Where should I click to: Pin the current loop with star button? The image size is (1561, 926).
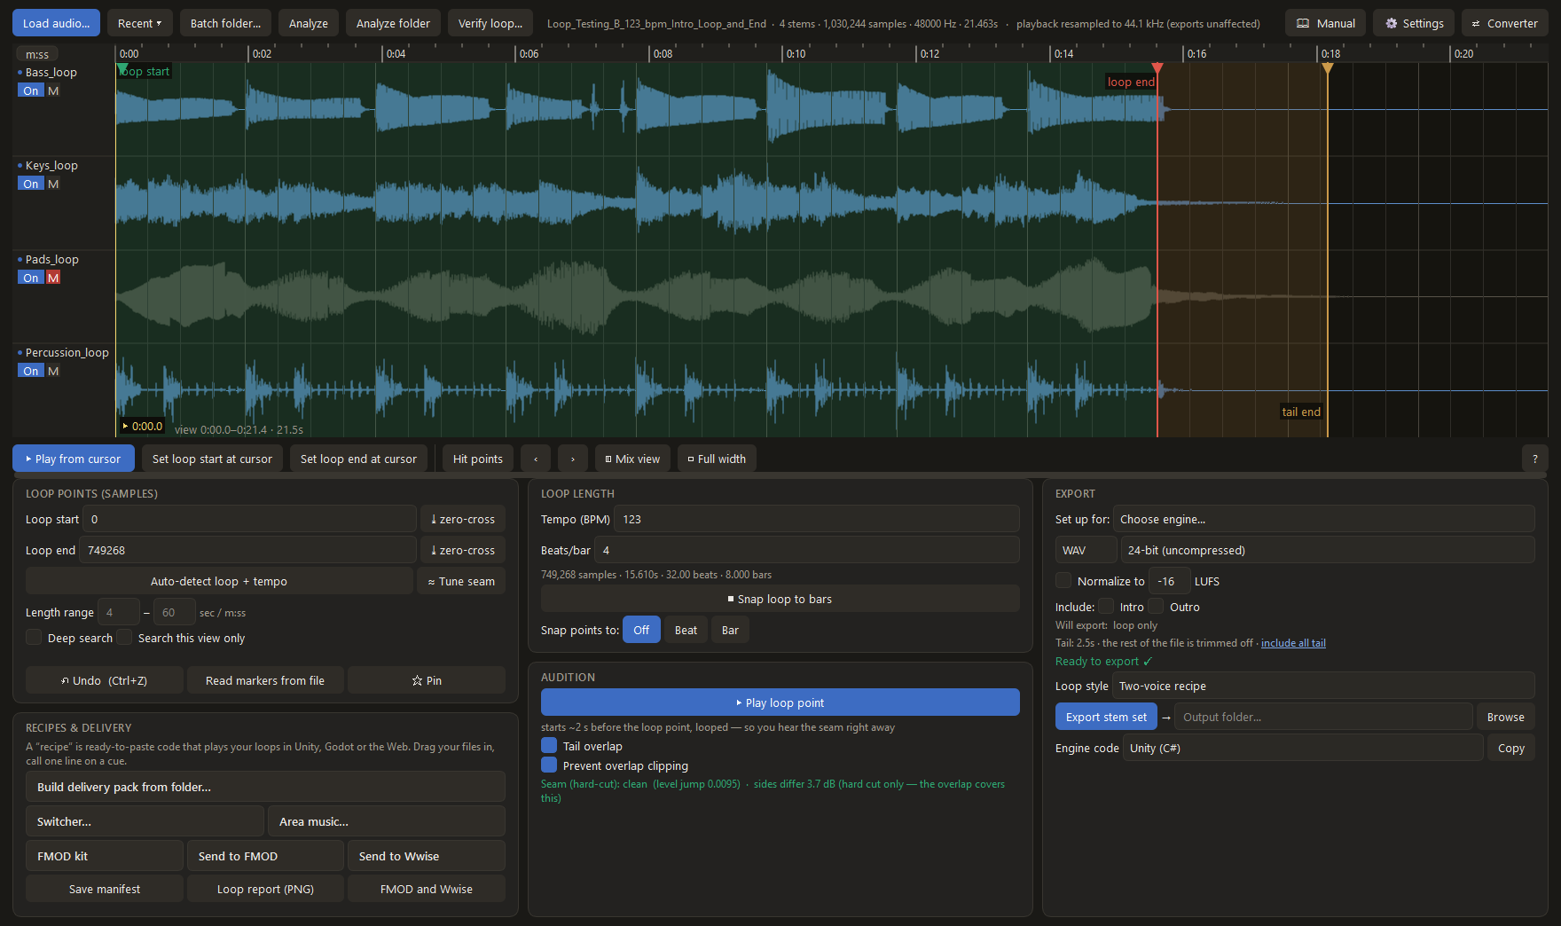point(427,680)
